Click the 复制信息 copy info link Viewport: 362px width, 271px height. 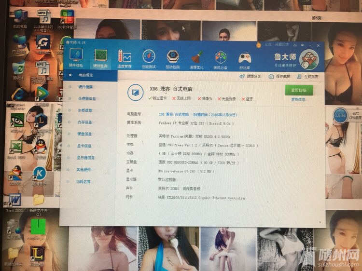(298, 100)
